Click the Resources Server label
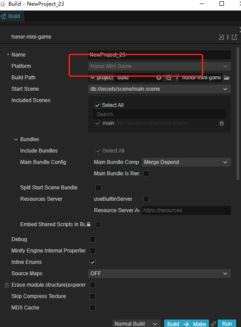This screenshot has height=327, width=241. 41,199
